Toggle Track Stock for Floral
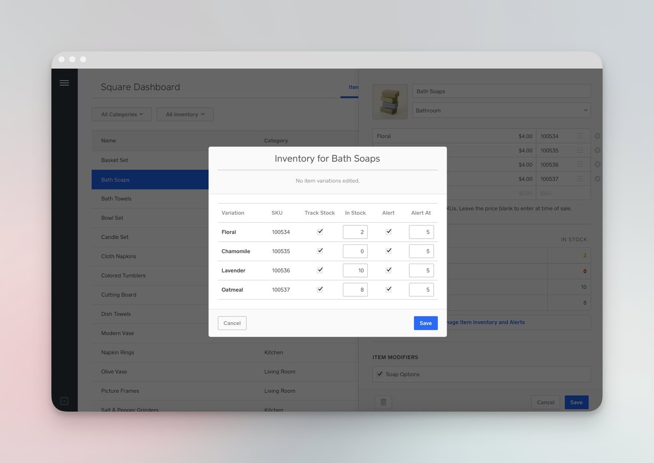 [320, 231]
